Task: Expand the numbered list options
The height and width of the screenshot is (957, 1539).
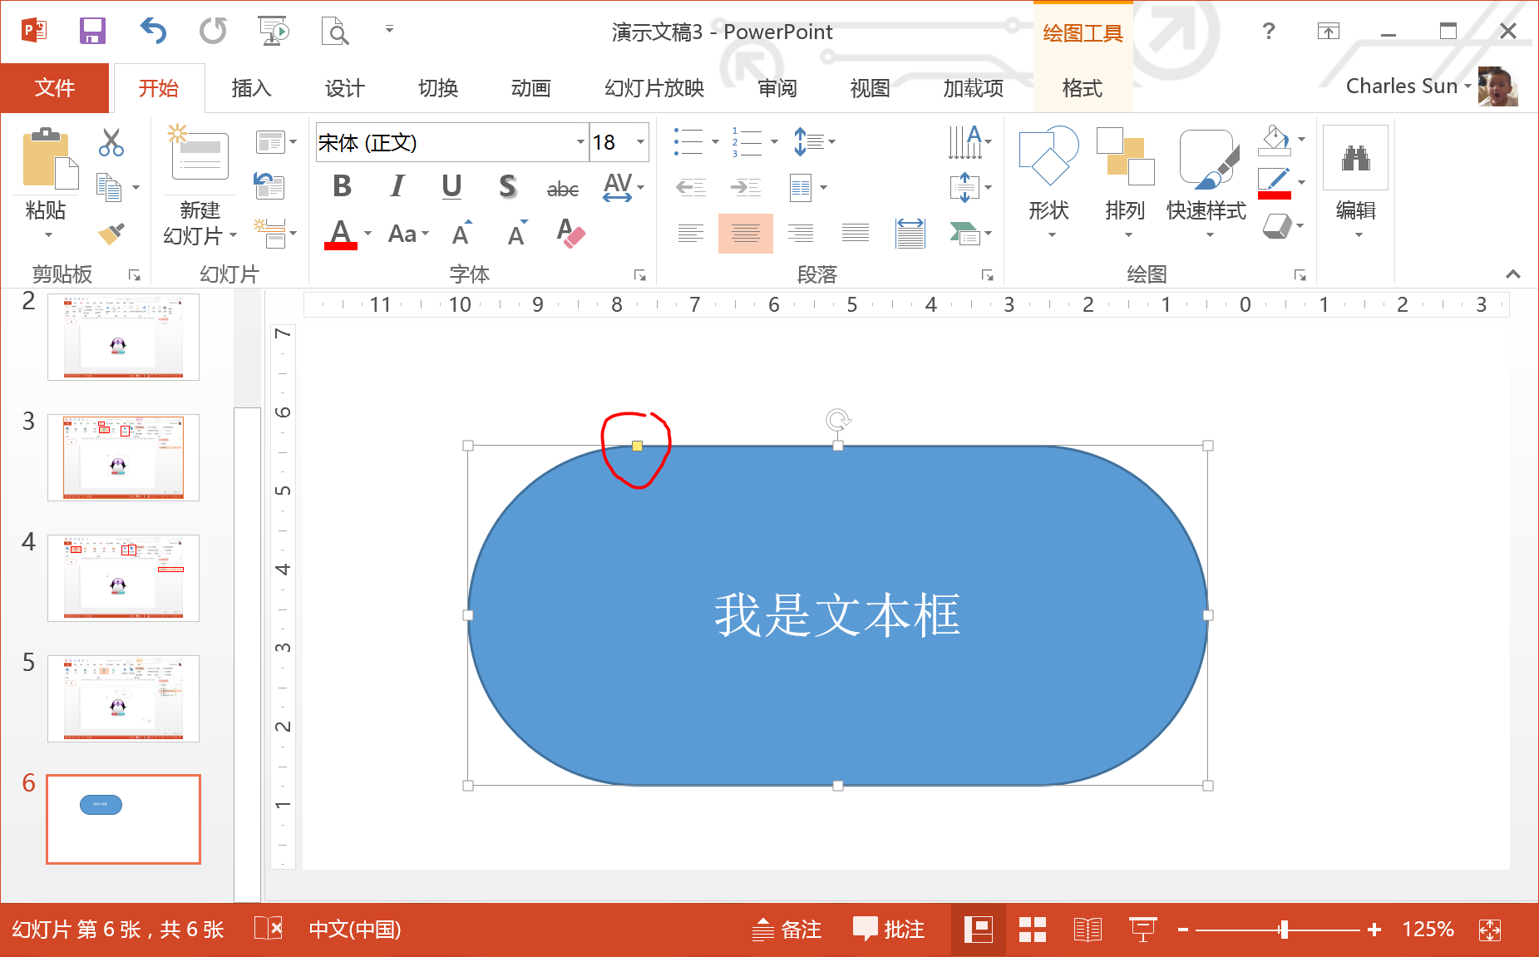Action: pos(774,142)
